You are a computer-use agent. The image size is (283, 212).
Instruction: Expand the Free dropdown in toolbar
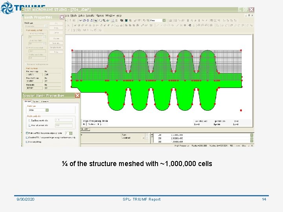(x=164, y=20)
